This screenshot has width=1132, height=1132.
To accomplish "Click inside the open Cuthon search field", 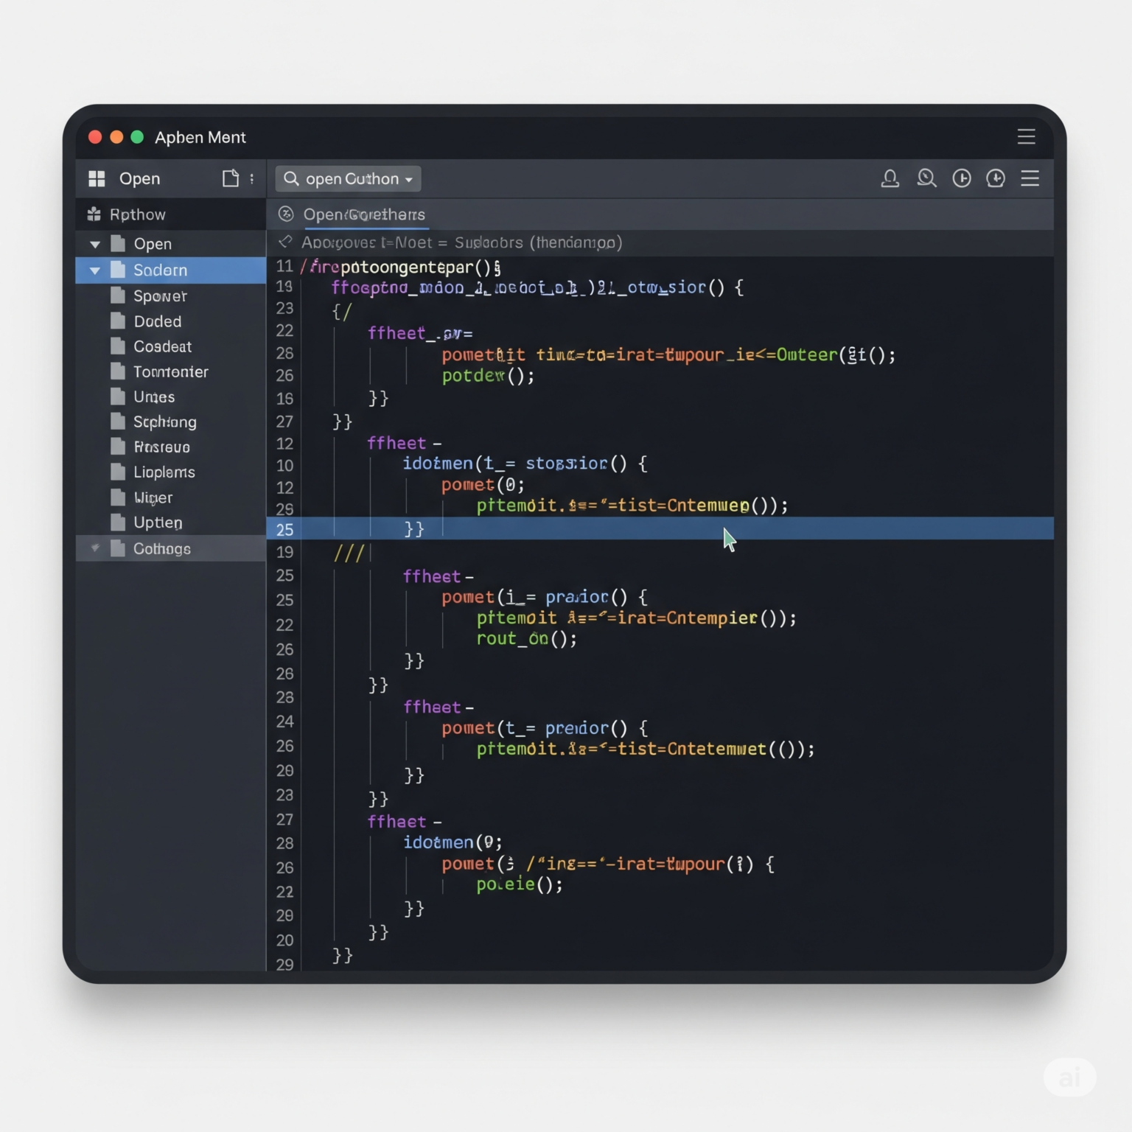I will [x=346, y=178].
